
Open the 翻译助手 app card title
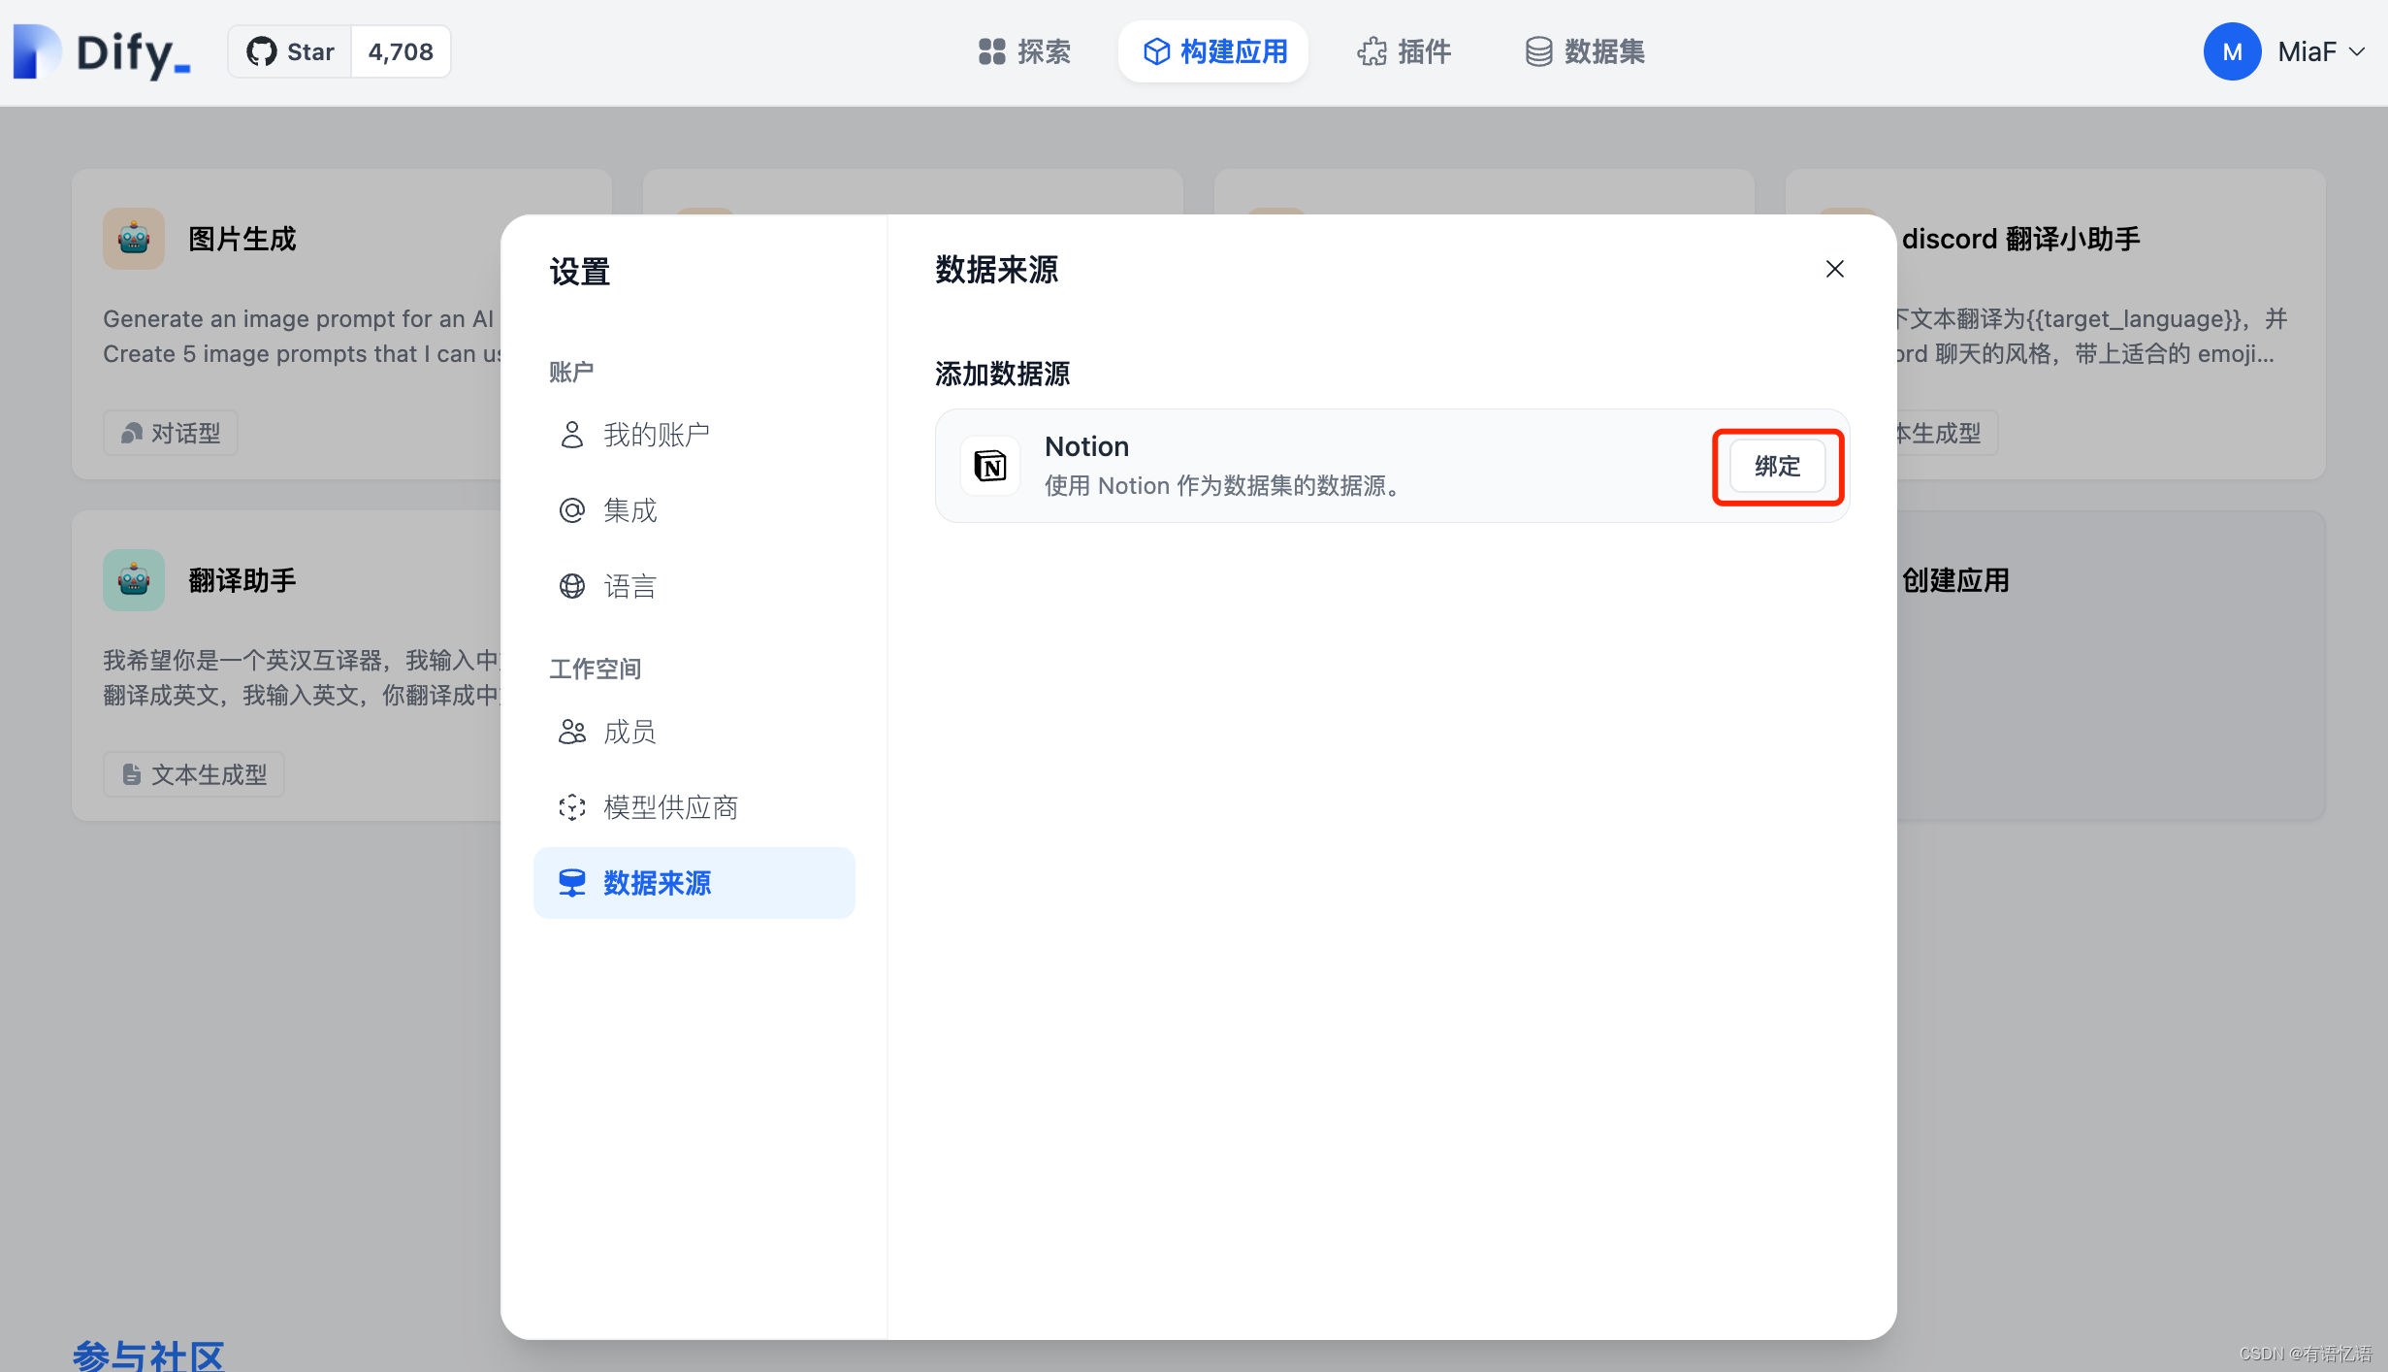click(x=242, y=580)
